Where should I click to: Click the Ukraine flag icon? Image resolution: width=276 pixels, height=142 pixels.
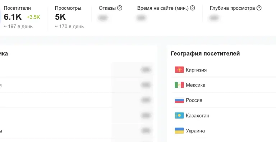point(179,131)
